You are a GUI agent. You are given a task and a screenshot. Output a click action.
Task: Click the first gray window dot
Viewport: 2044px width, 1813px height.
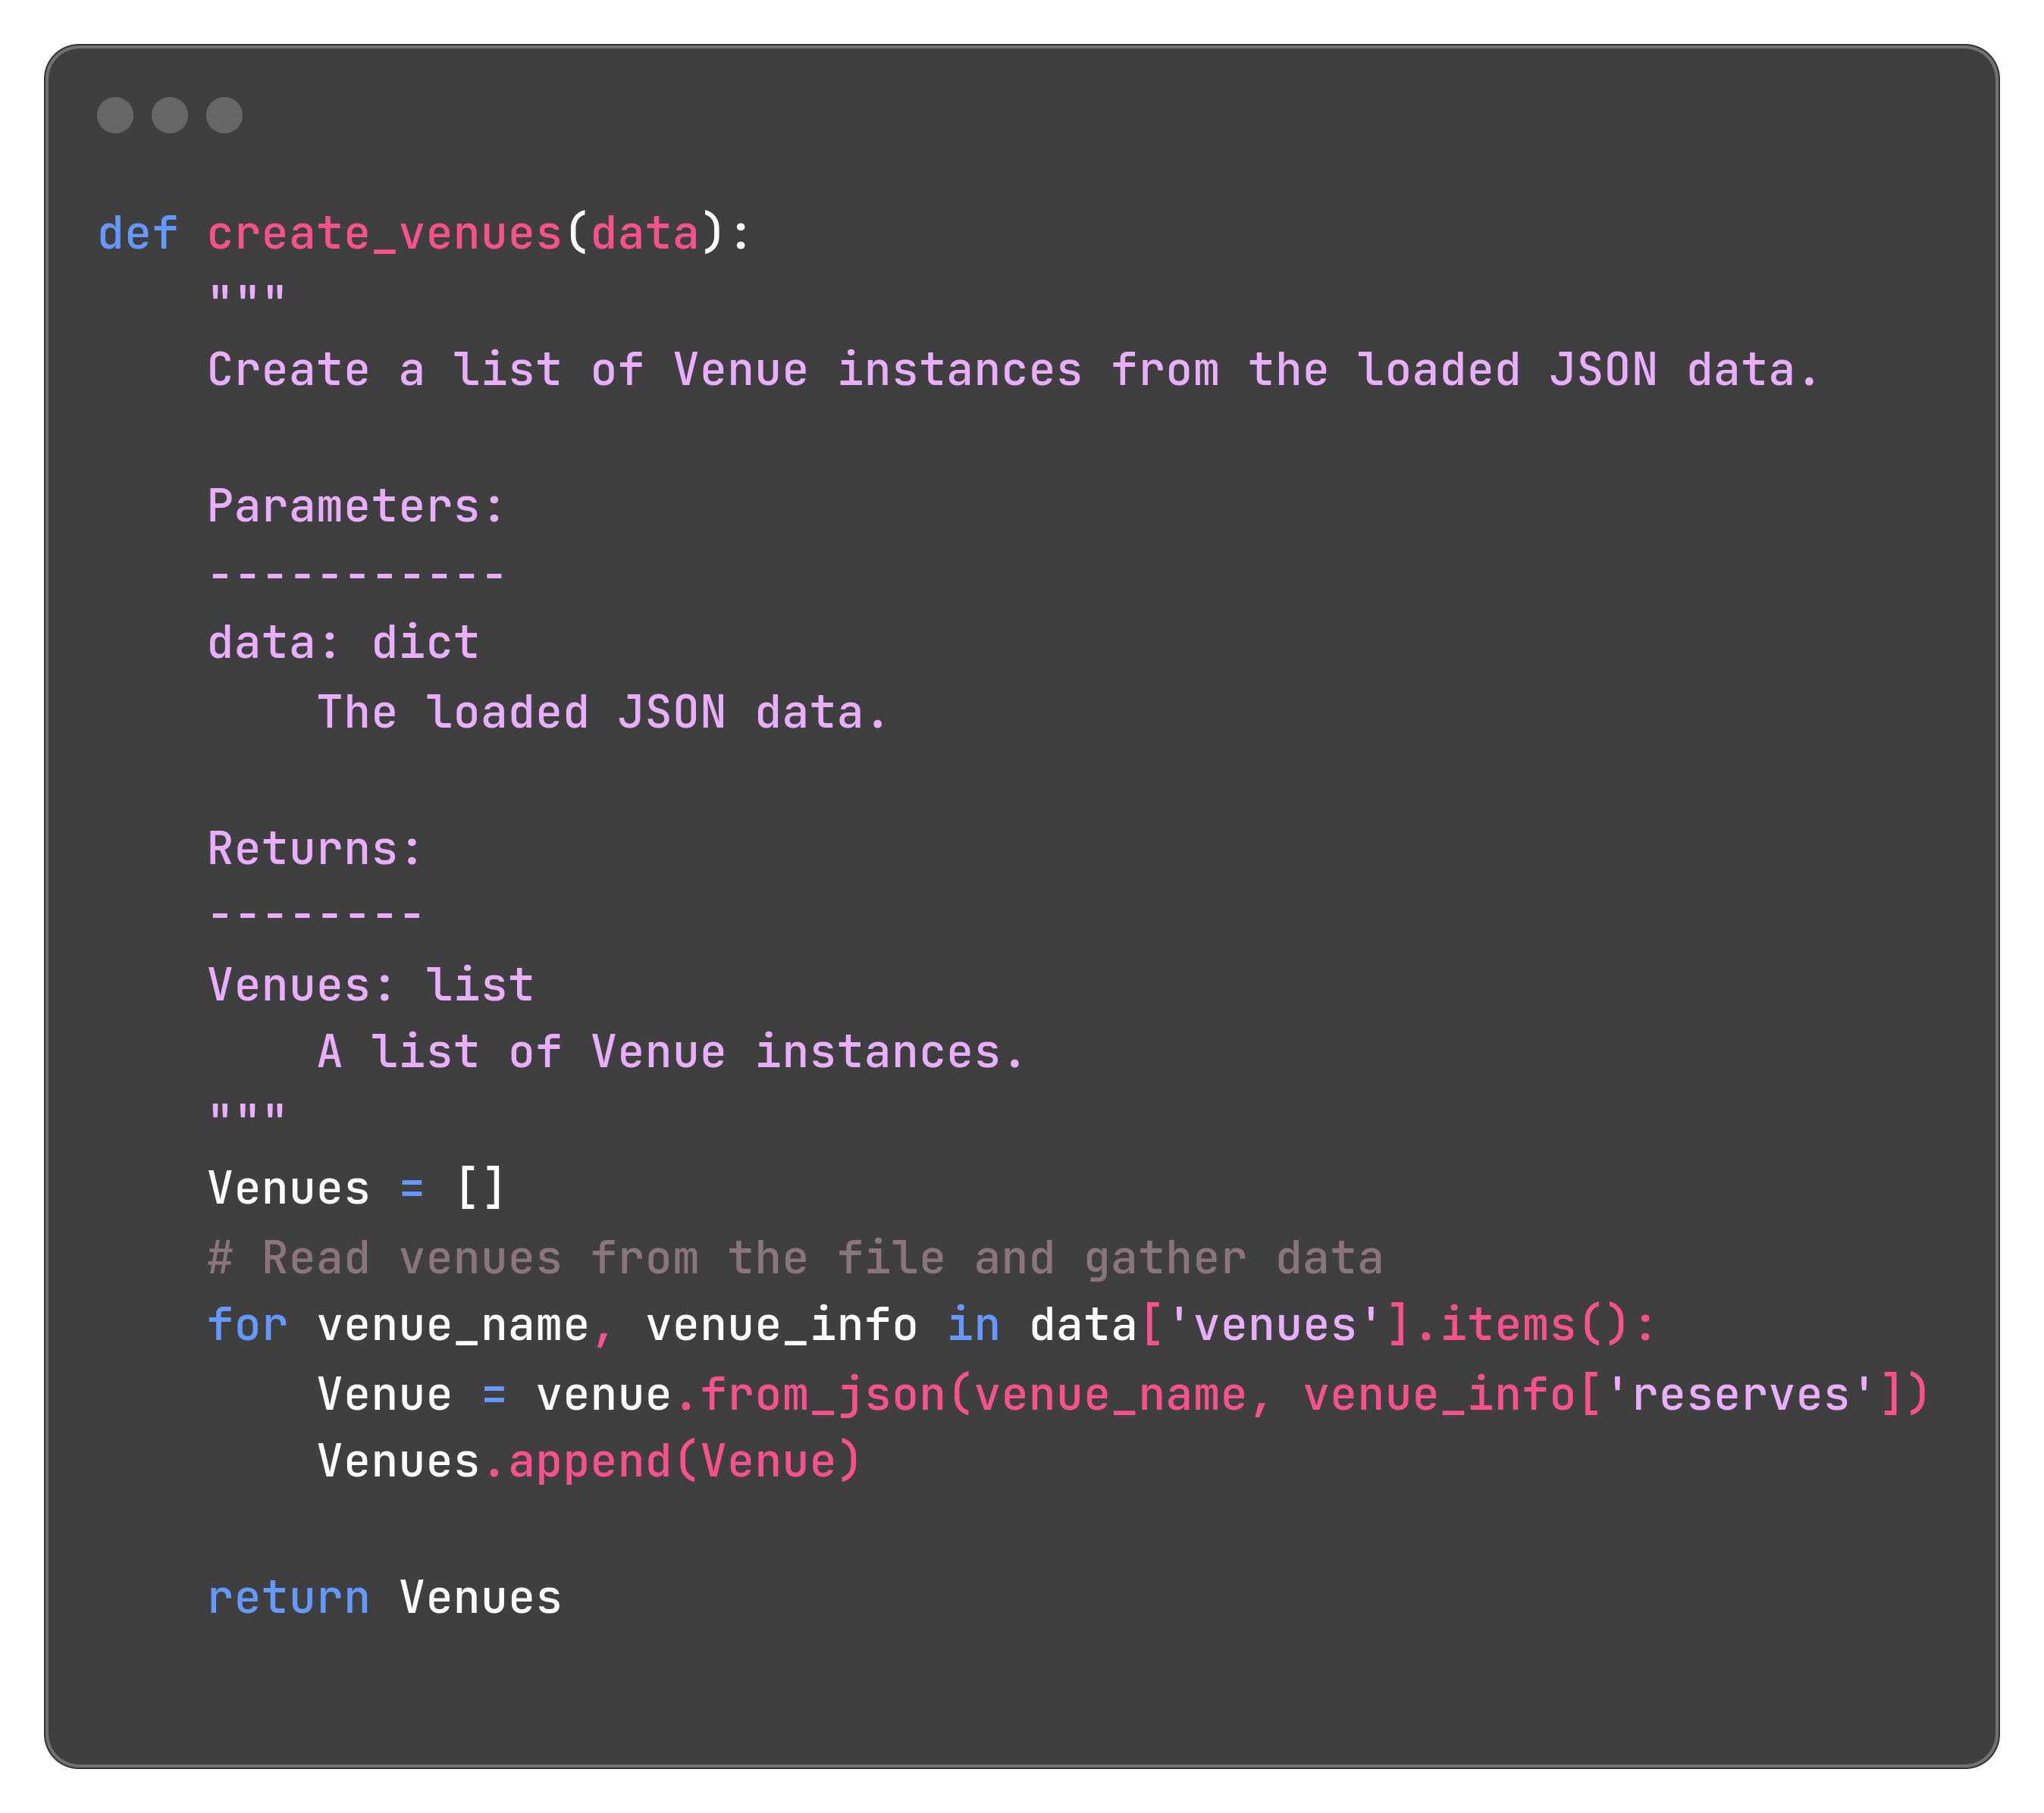(x=115, y=115)
